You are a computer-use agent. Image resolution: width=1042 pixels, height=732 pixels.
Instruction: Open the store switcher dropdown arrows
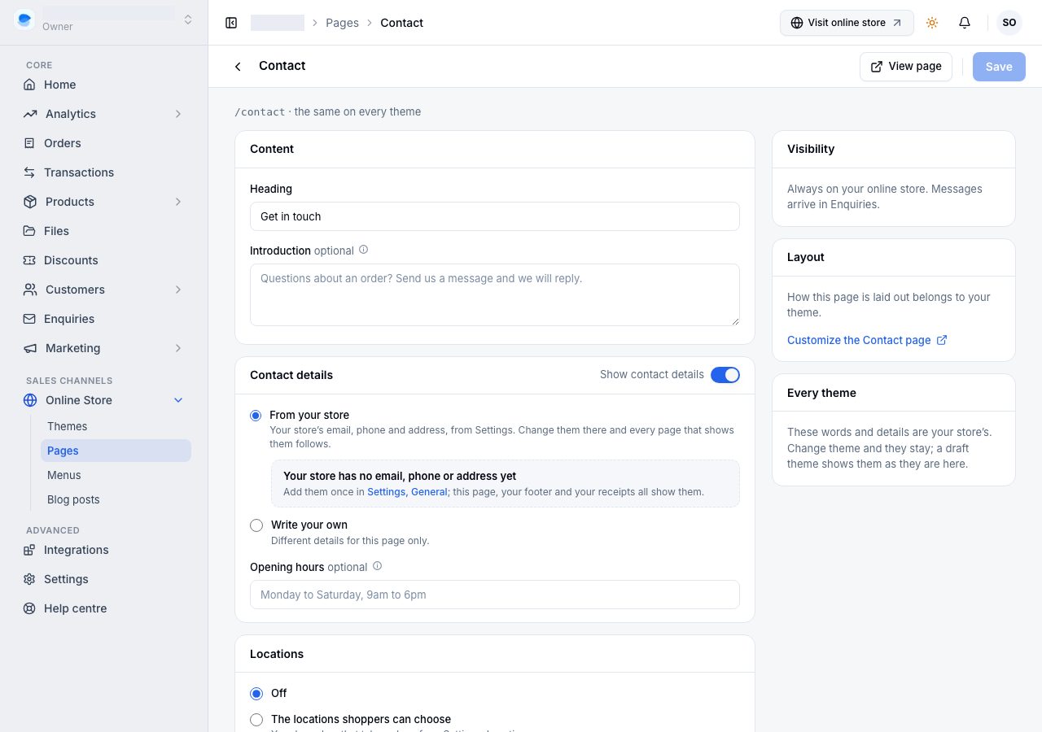[188, 20]
